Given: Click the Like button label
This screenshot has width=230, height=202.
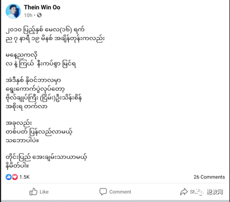Looking at the screenshot, I should 44,192.
